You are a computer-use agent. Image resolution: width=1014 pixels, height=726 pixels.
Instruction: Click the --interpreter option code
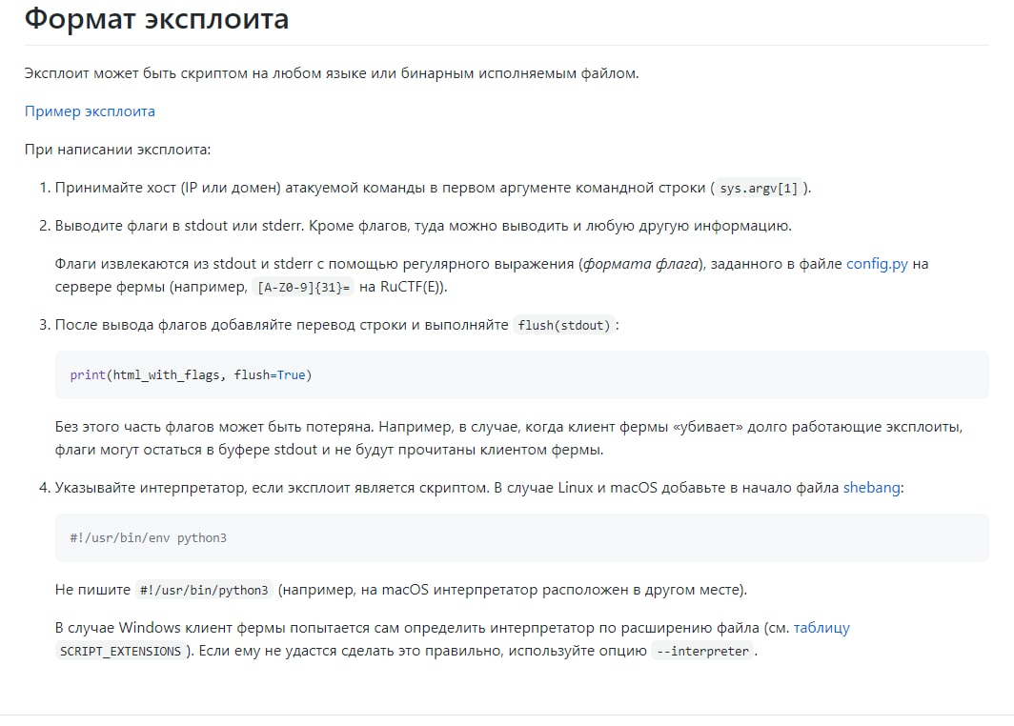702,652
